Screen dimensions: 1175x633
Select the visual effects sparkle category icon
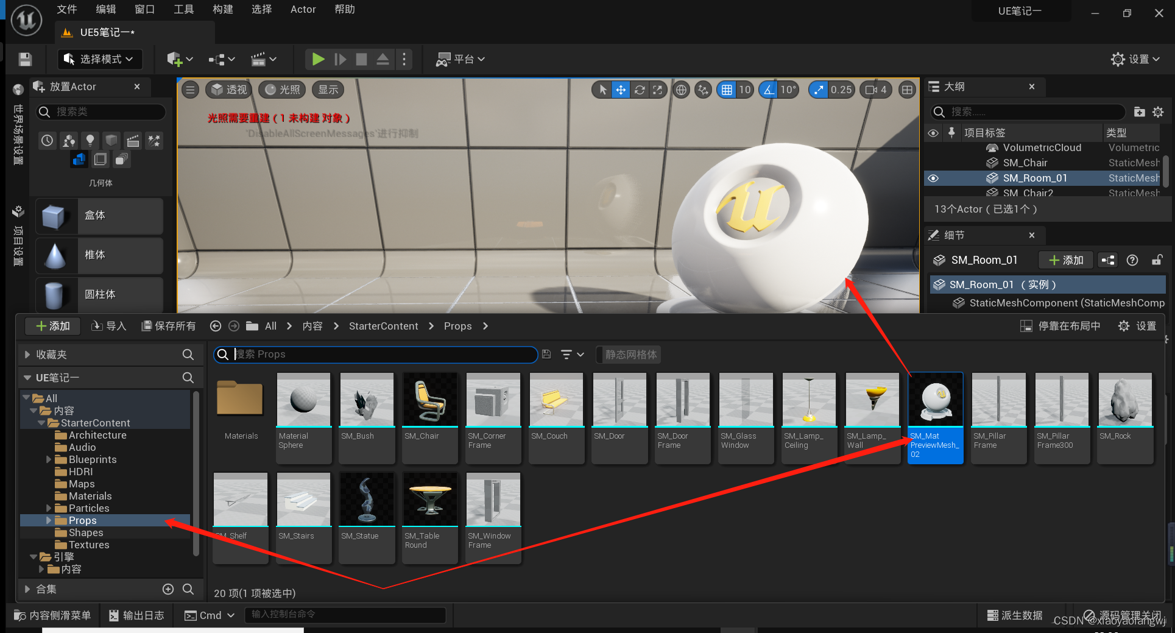click(154, 141)
